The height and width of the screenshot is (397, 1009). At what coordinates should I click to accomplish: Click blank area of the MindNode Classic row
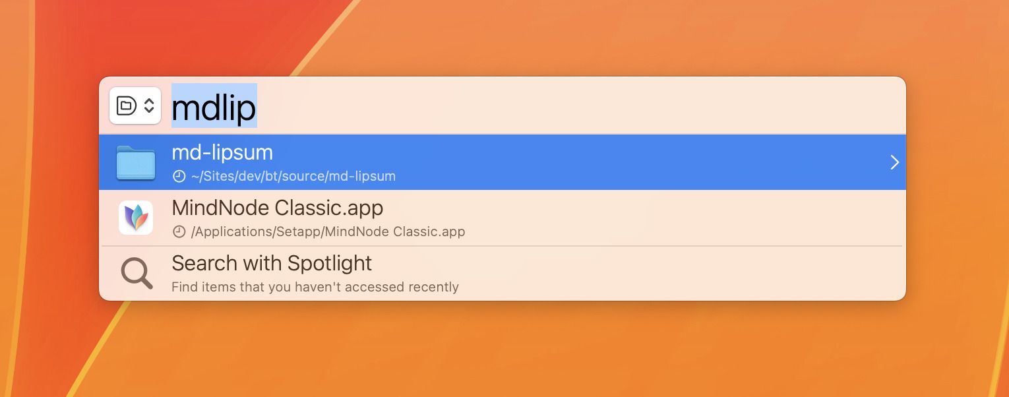pos(659,219)
